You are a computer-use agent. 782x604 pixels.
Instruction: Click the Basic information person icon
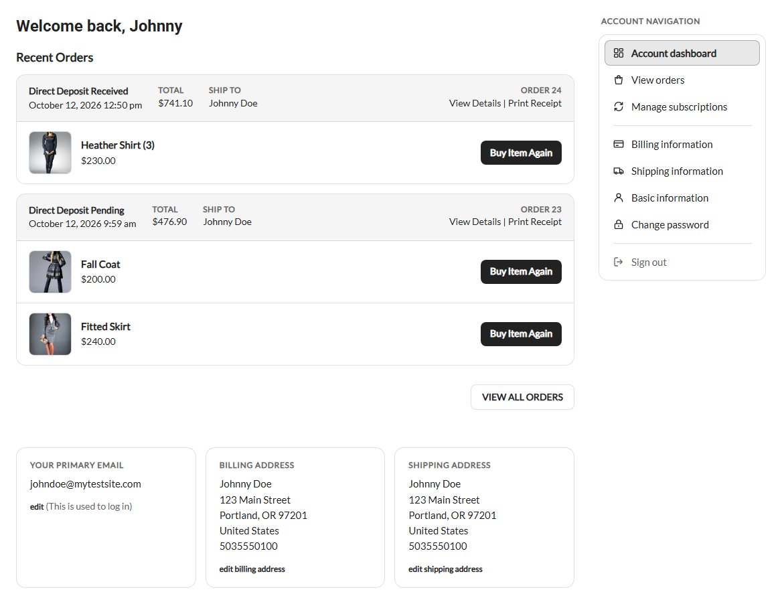coord(619,198)
